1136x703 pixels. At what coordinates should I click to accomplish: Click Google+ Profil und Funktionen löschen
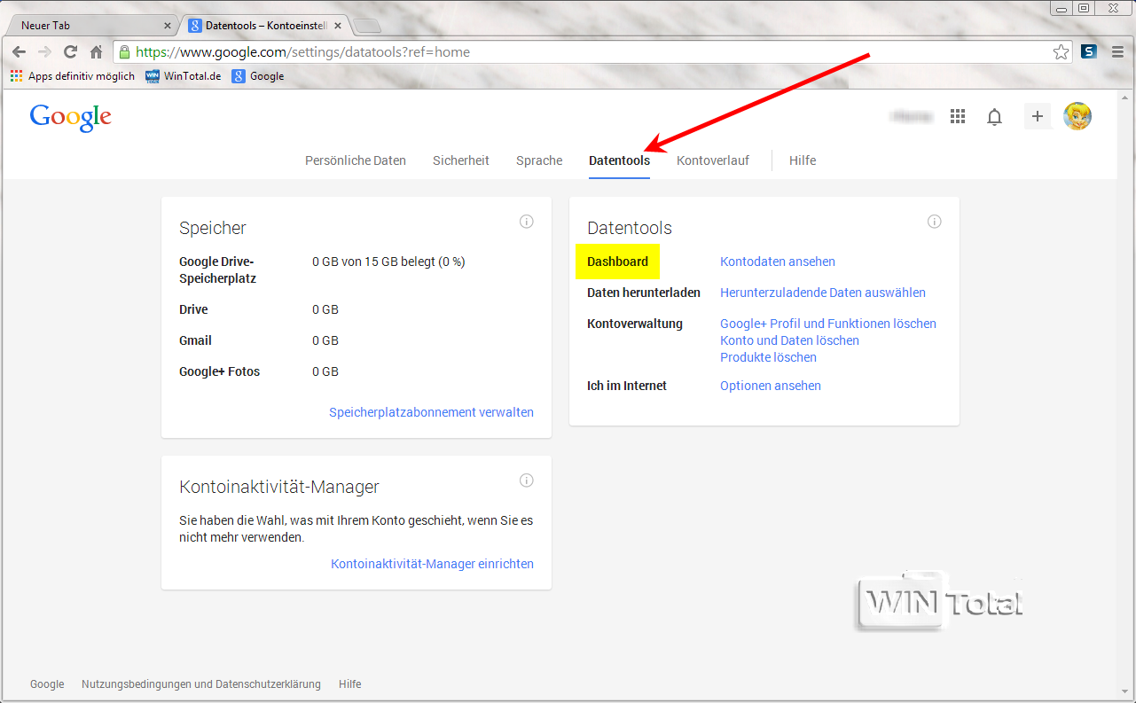pos(828,324)
